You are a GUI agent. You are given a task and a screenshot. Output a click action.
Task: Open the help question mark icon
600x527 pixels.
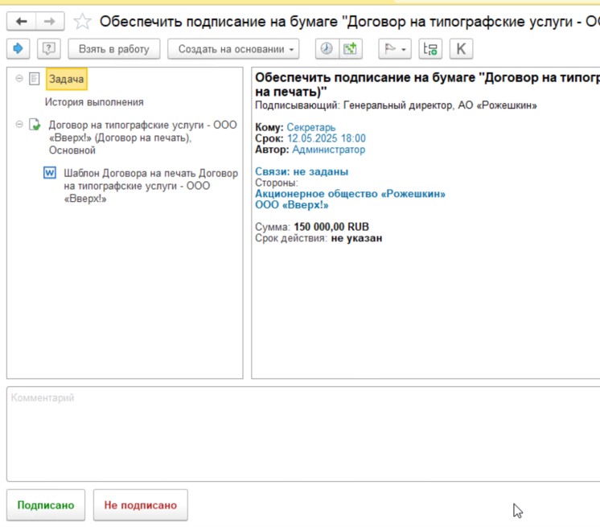click(49, 49)
